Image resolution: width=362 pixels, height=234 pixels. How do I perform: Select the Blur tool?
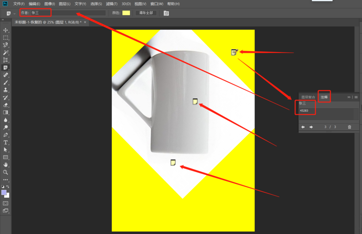6,120
